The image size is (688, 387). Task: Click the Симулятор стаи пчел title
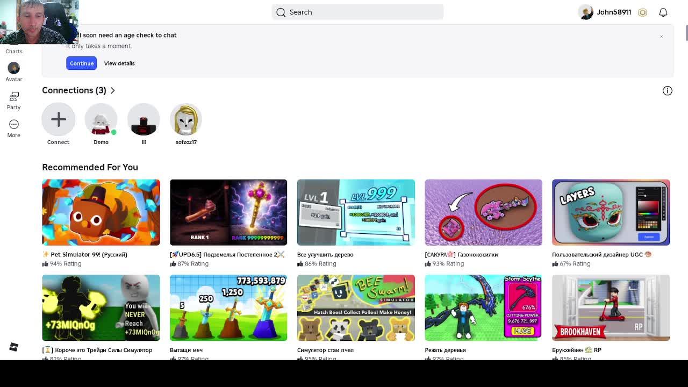pos(325,350)
